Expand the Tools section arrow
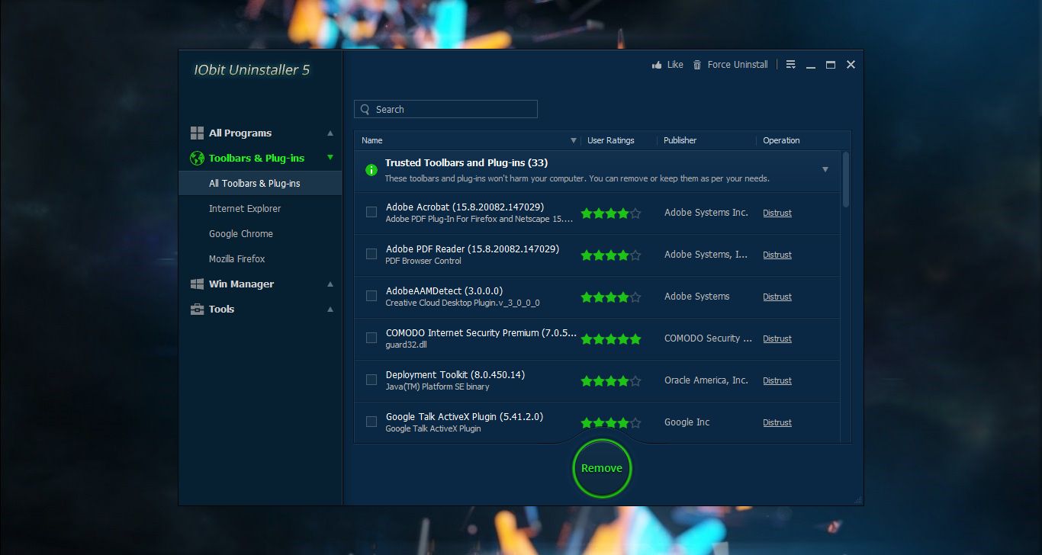The image size is (1042, 555). (x=330, y=309)
